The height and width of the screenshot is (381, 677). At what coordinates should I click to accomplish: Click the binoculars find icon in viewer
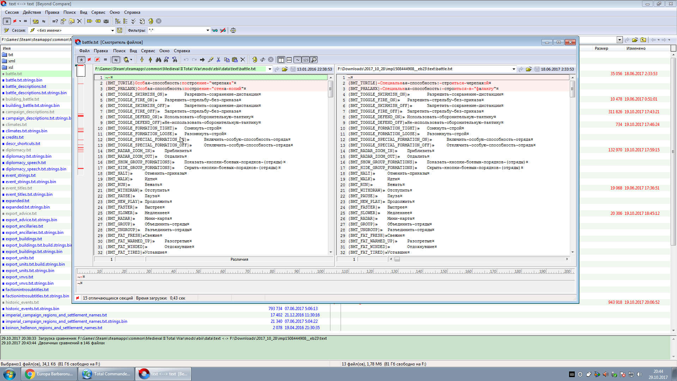click(158, 60)
